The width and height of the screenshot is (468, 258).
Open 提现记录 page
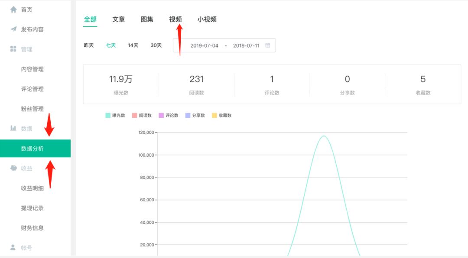click(x=32, y=208)
